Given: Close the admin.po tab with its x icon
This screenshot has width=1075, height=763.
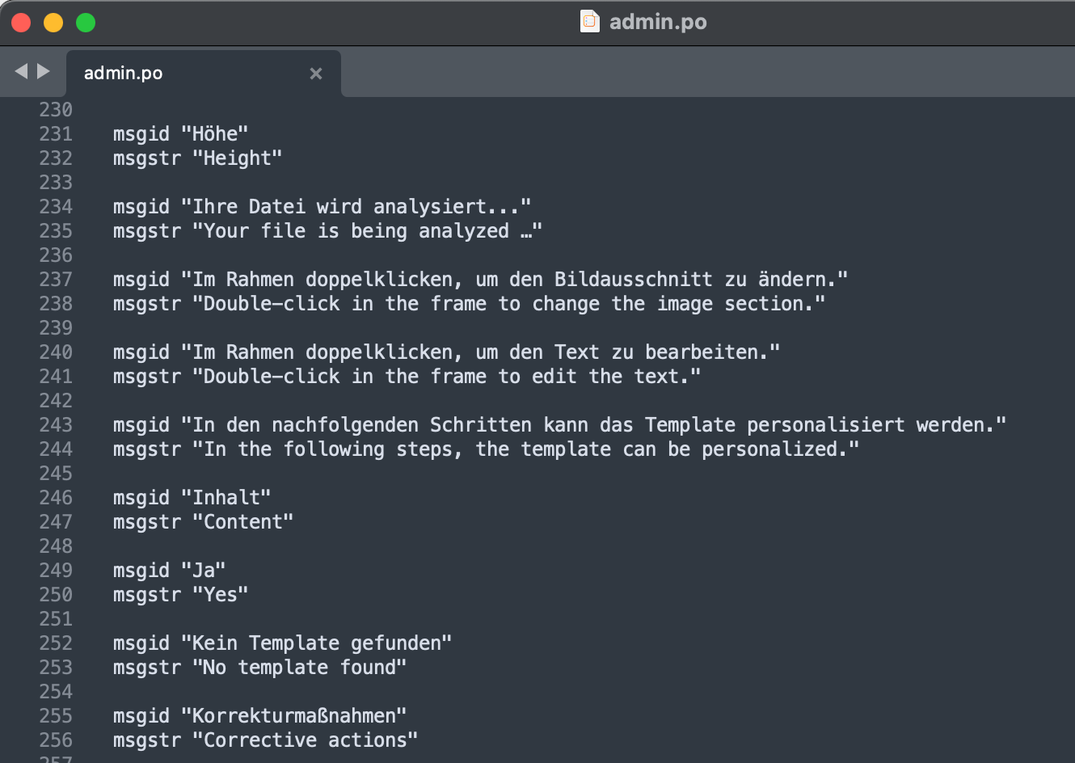Looking at the screenshot, I should click(x=316, y=74).
